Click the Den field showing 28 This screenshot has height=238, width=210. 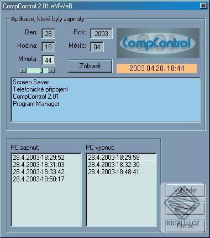[x=48, y=33]
